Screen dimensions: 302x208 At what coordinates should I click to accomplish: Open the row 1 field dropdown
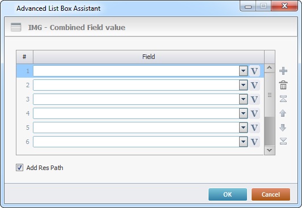244,71
